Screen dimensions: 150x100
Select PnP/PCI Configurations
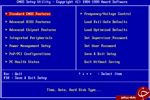30,54
